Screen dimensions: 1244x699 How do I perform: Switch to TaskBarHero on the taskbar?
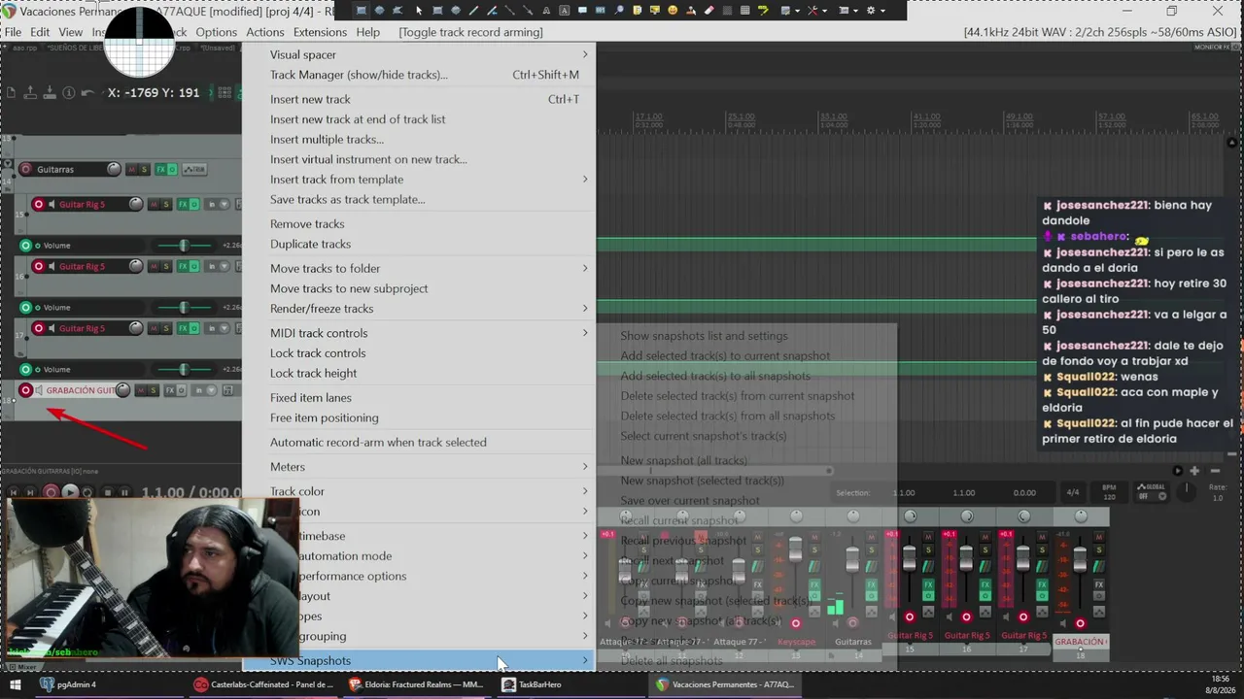[x=531, y=684]
